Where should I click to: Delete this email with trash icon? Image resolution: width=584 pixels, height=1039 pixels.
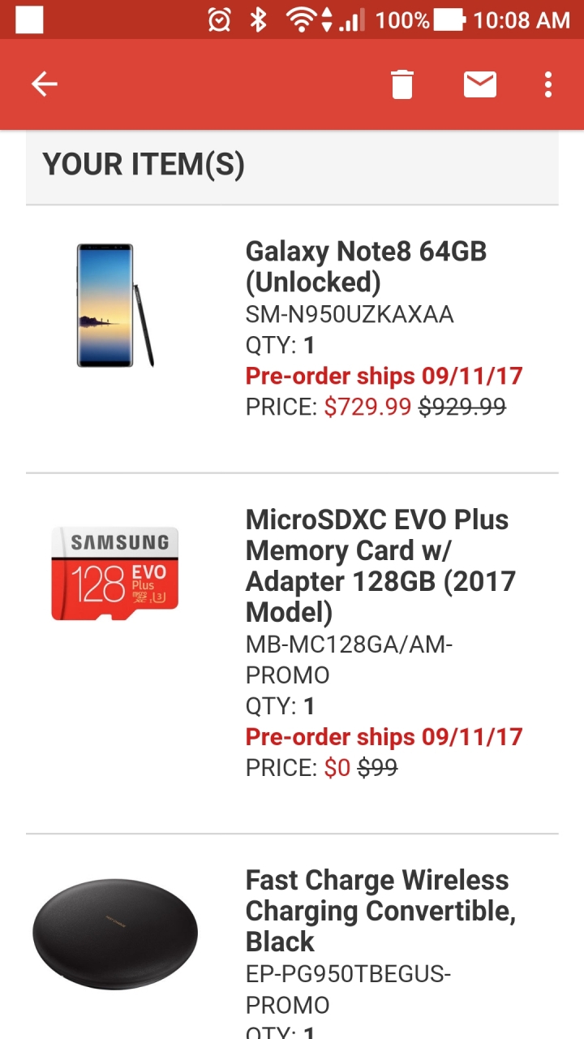[402, 84]
